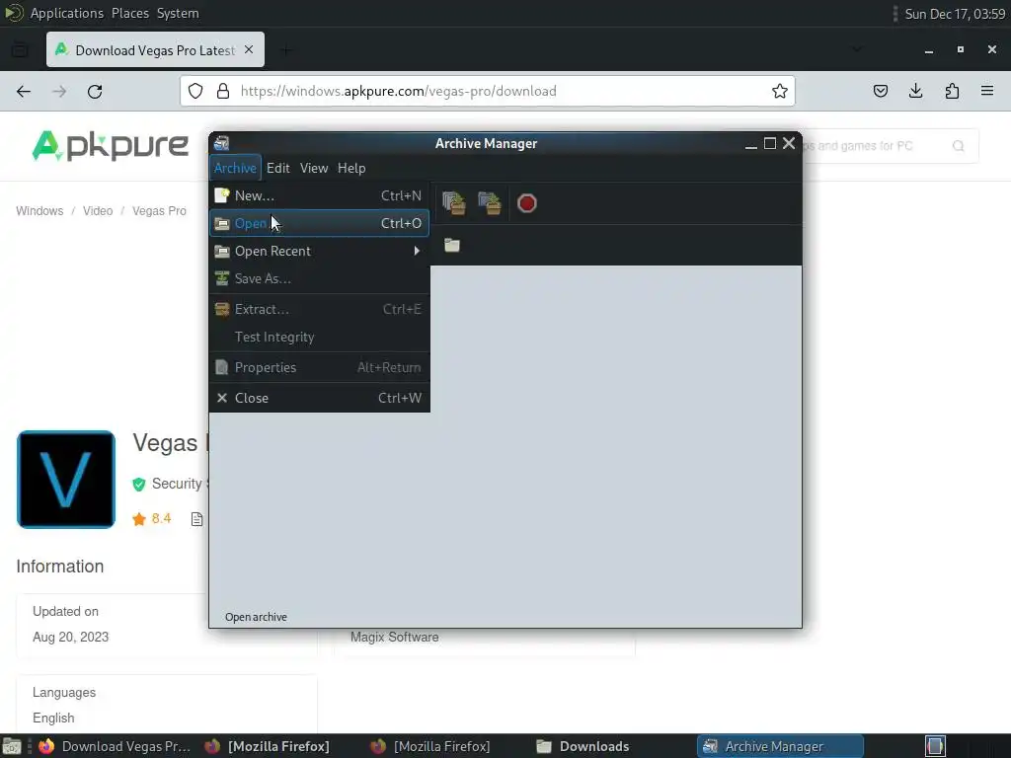Bookmark this page with the star

pyautogui.click(x=780, y=92)
